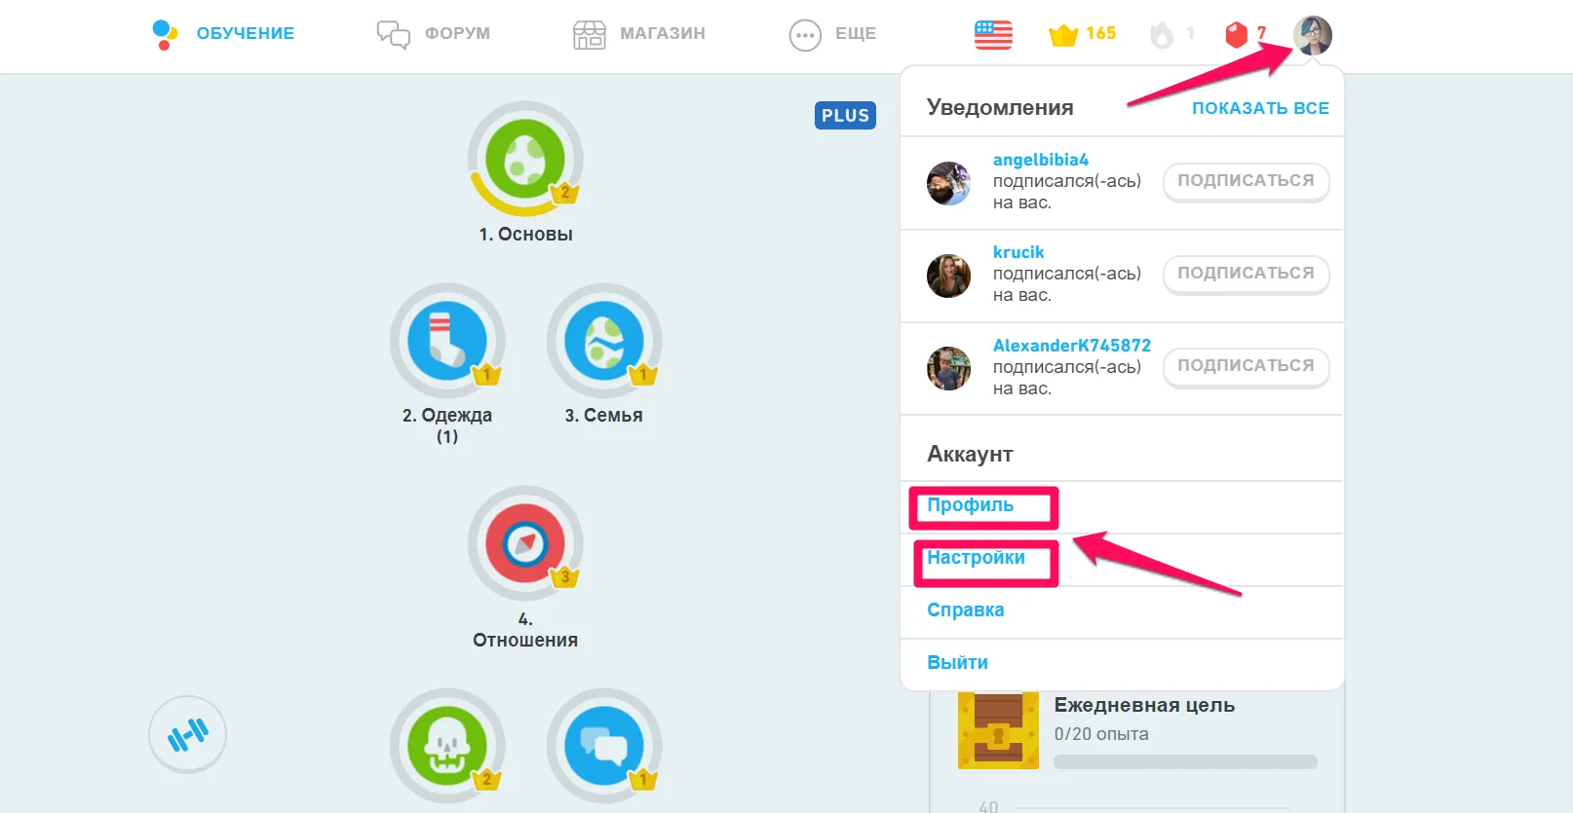The height and width of the screenshot is (813, 1573).
Task: Click the 3. Семья label
Action: point(604,416)
